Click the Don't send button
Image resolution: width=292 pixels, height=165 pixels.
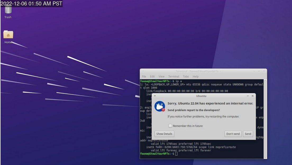pyautogui.click(x=233, y=134)
